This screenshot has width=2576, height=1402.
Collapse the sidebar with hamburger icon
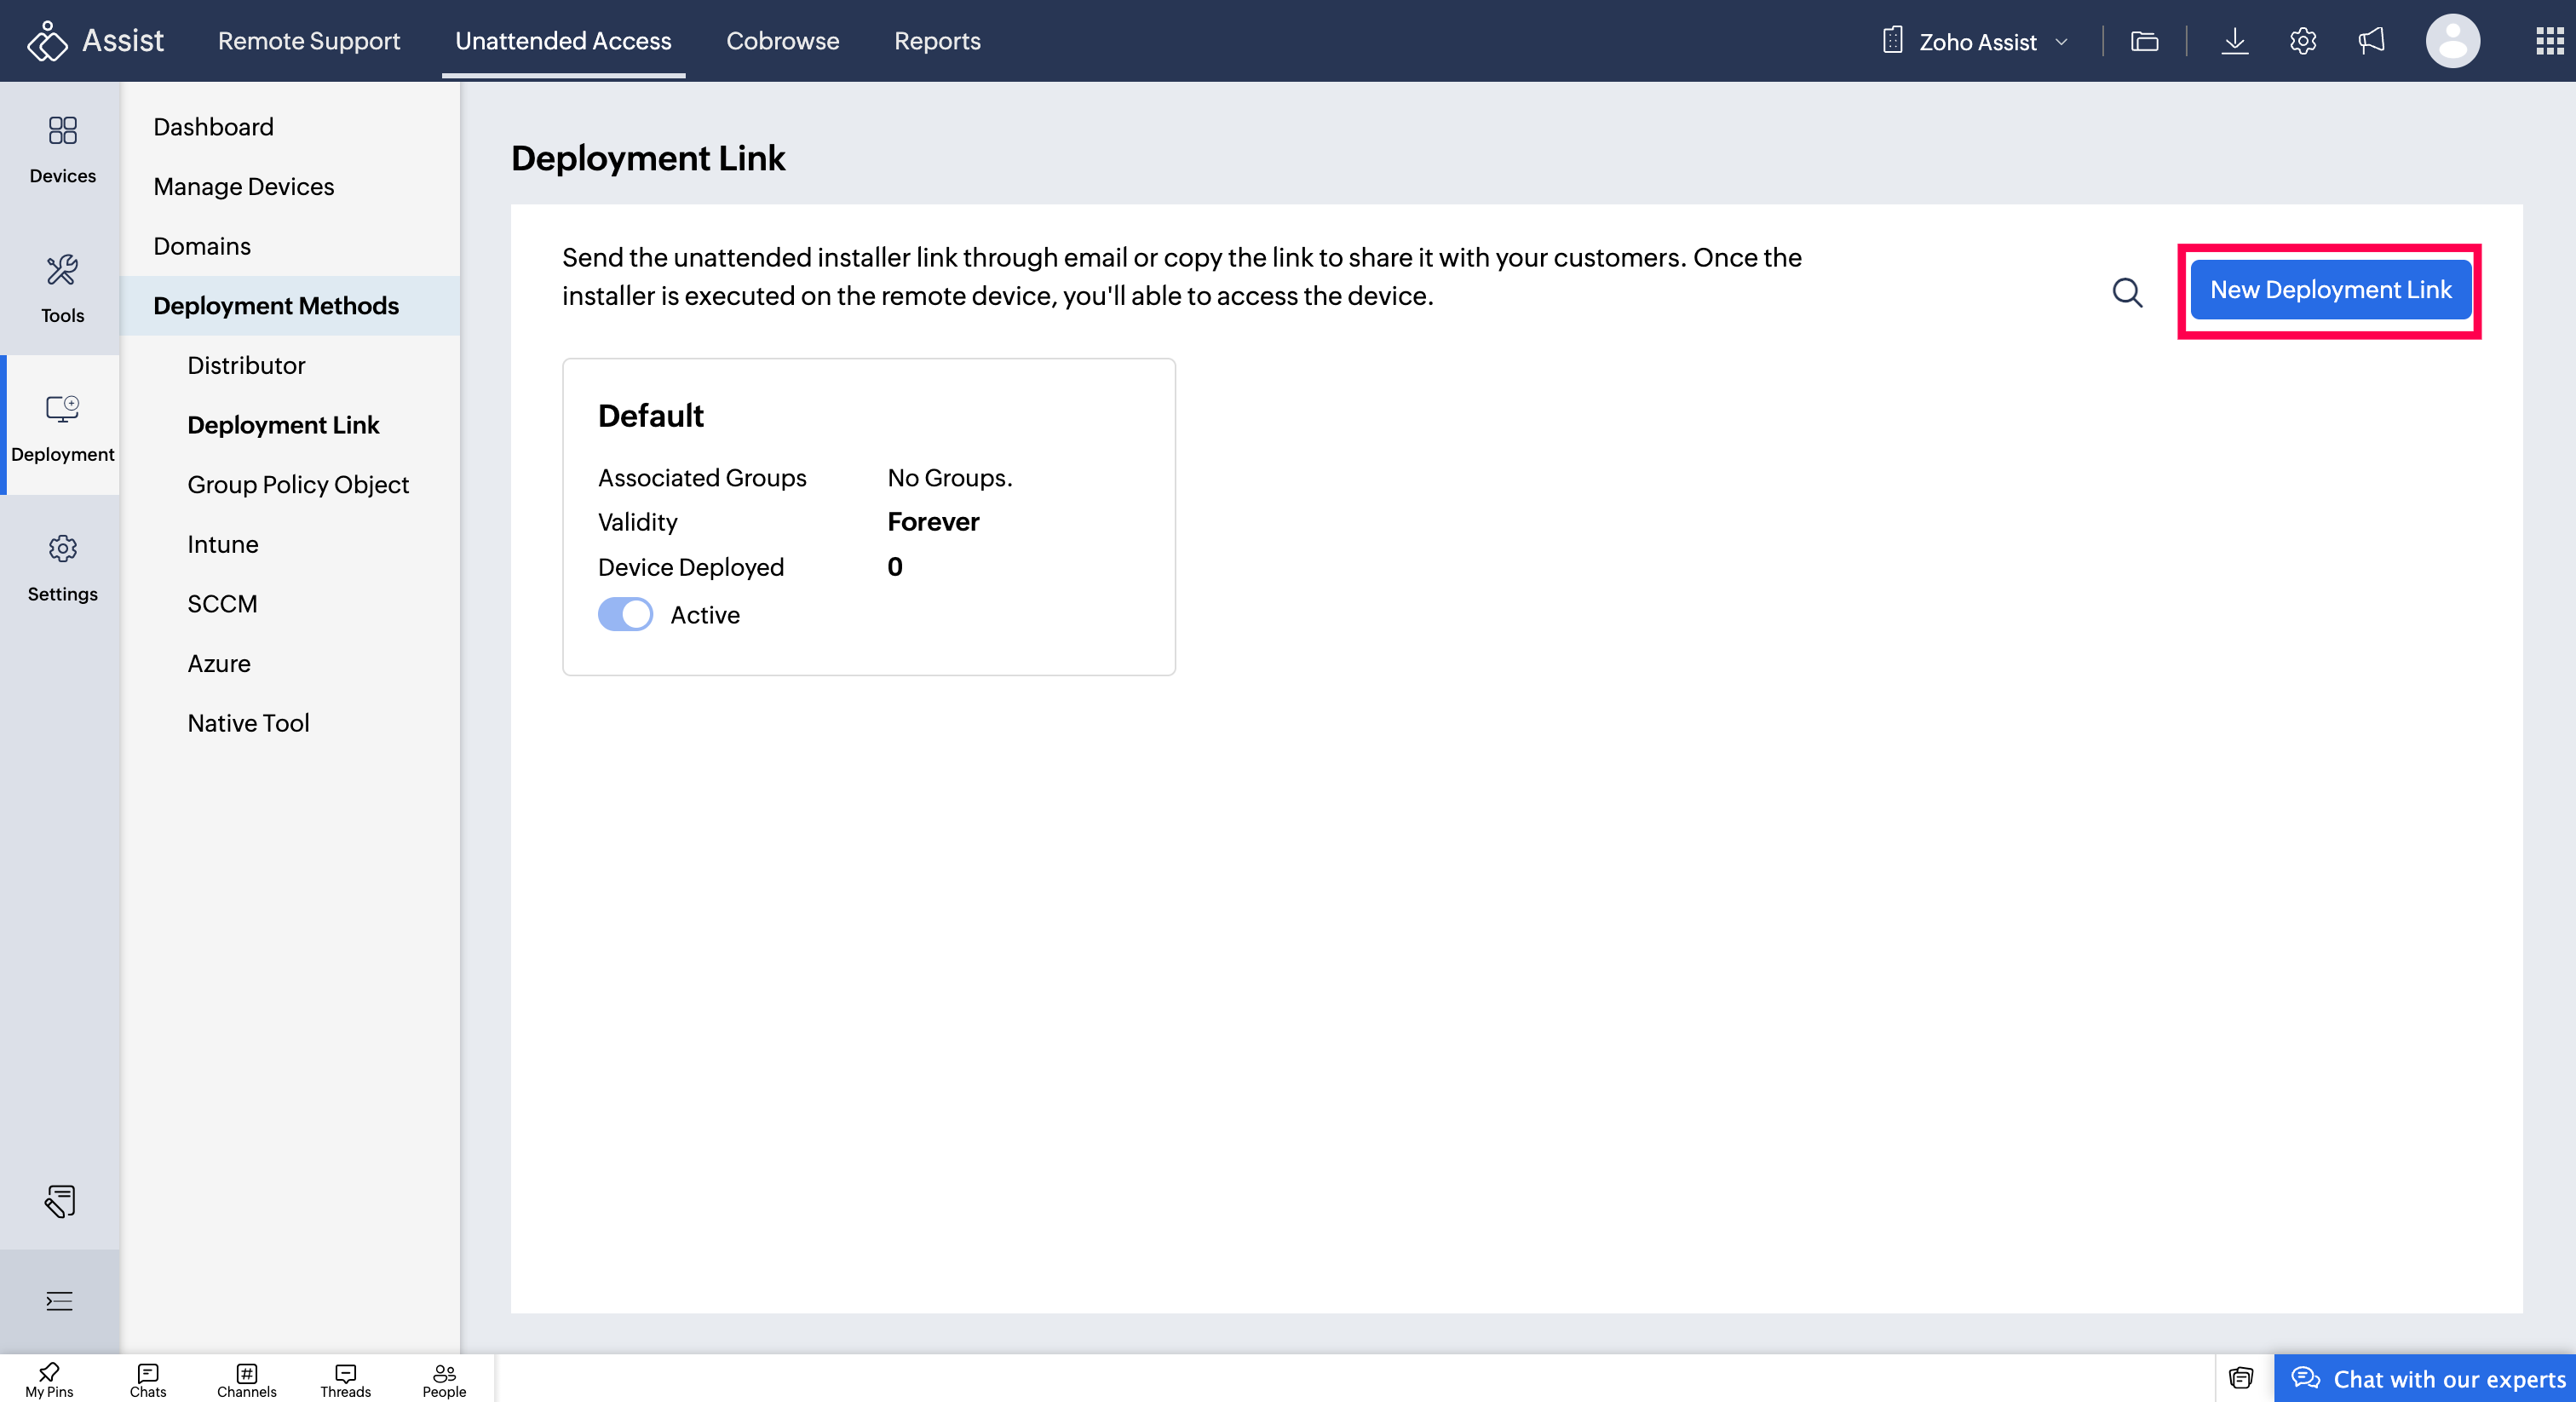(x=59, y=1300)
